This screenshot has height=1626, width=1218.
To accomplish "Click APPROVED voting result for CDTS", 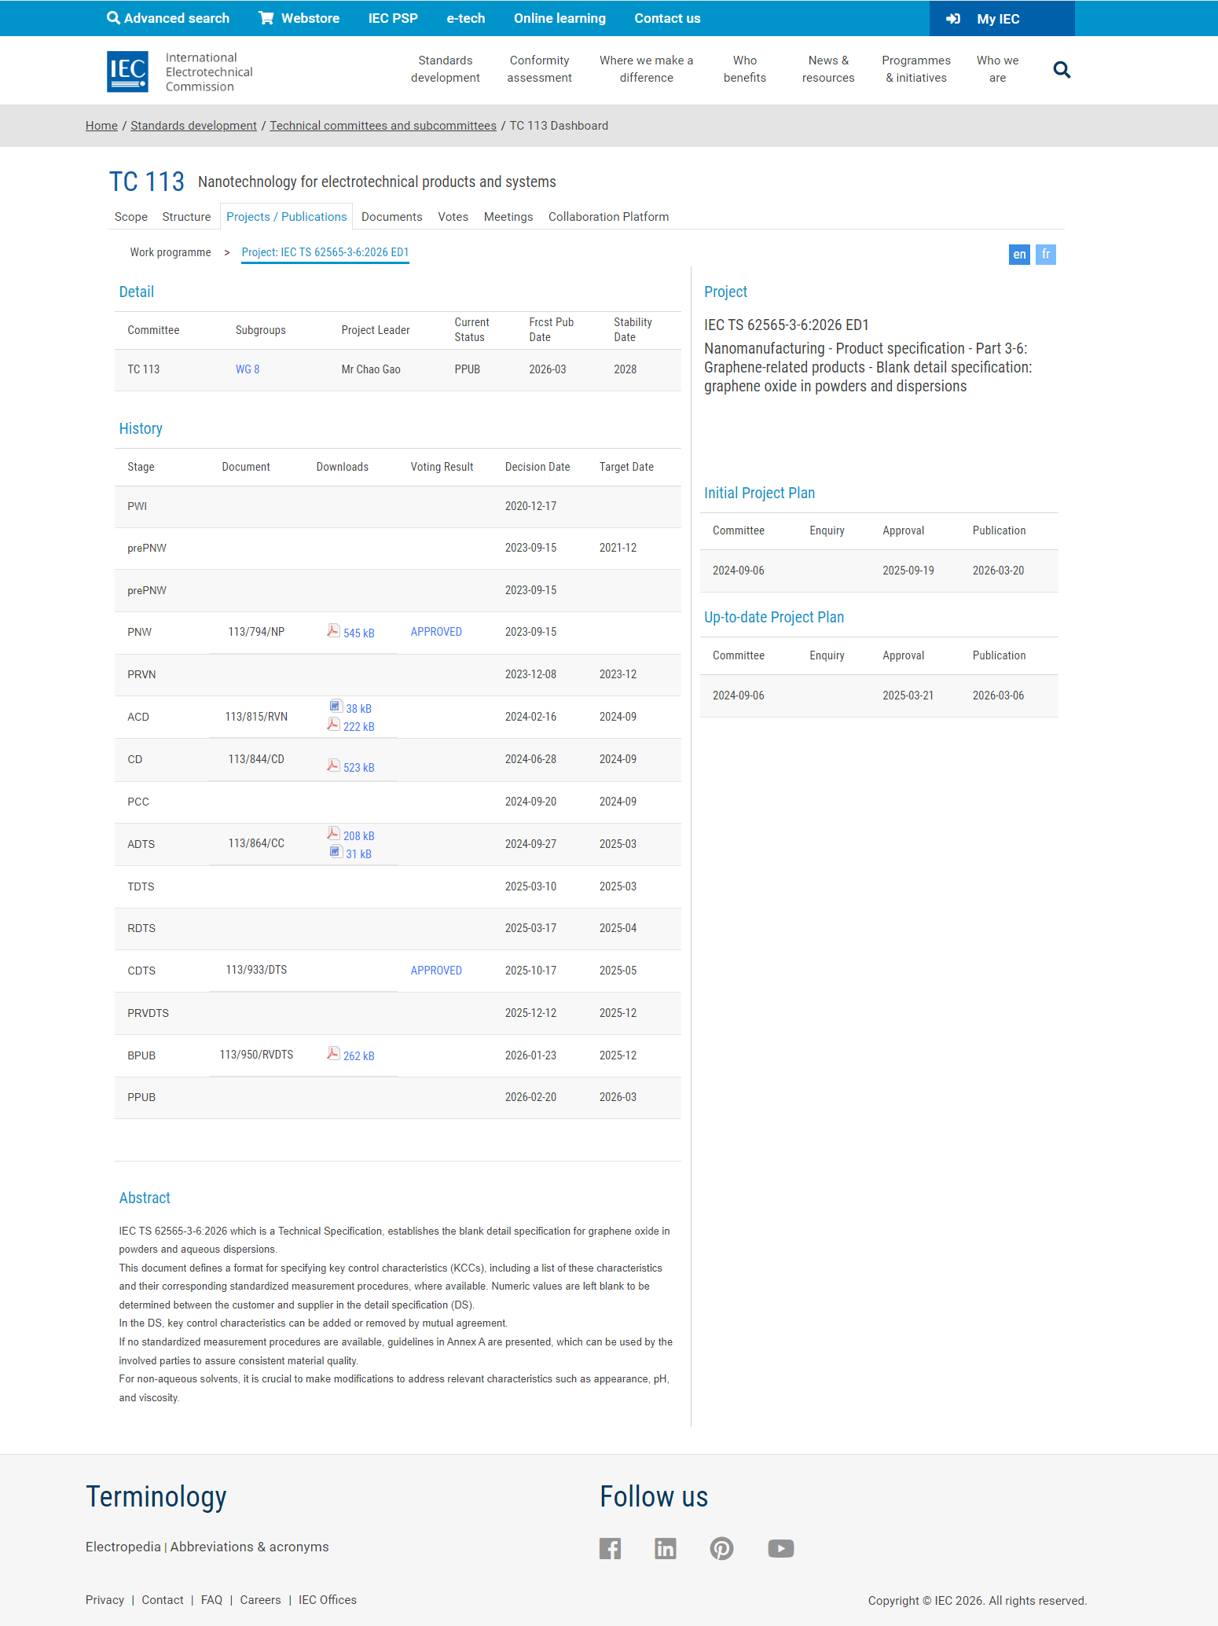I will pos(436,971).
